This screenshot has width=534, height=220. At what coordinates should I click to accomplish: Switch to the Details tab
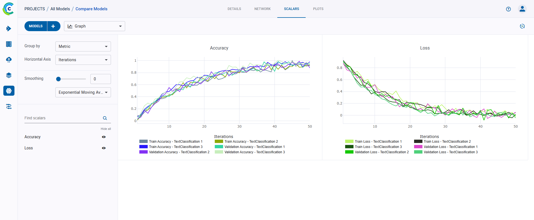(x=234, y=9)
